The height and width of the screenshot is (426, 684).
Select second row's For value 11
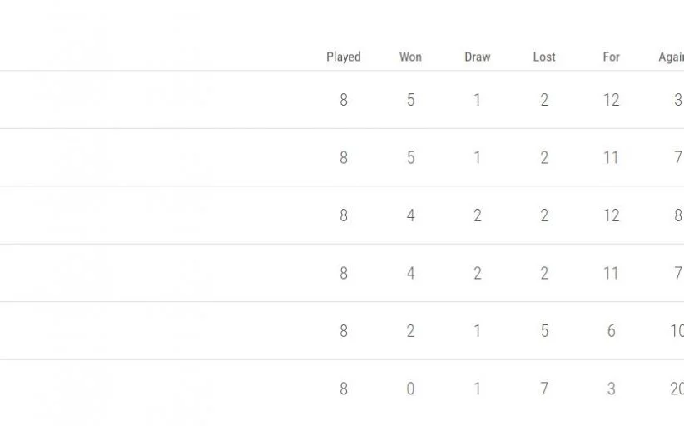[611, 157]
